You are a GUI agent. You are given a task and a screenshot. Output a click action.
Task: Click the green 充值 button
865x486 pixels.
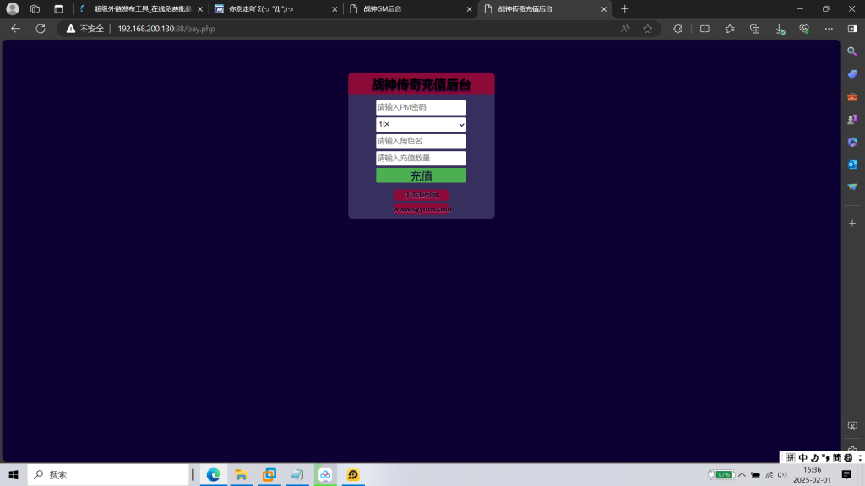coord(421,175)
